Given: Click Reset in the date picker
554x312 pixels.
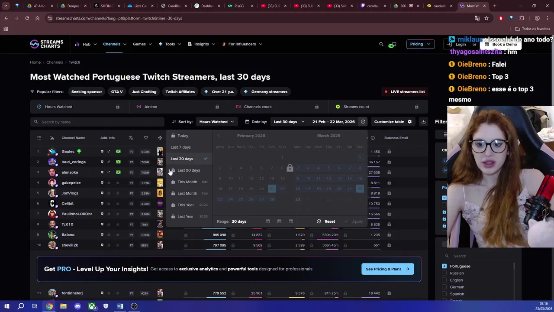Looking at the screenshot, I should tap(326, 221).
